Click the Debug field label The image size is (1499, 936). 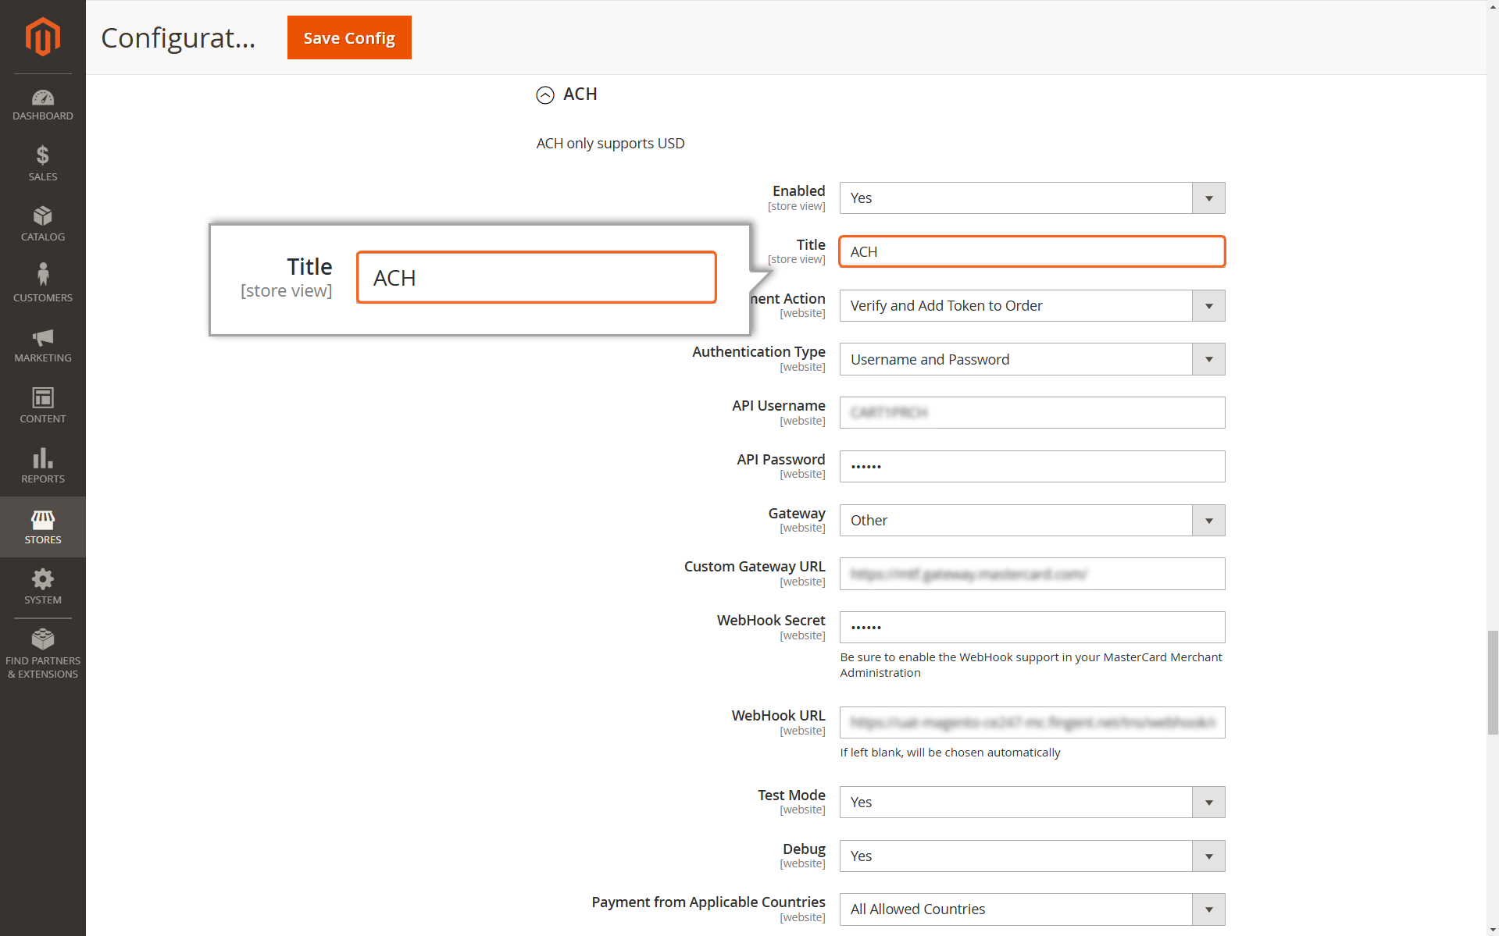804,849
